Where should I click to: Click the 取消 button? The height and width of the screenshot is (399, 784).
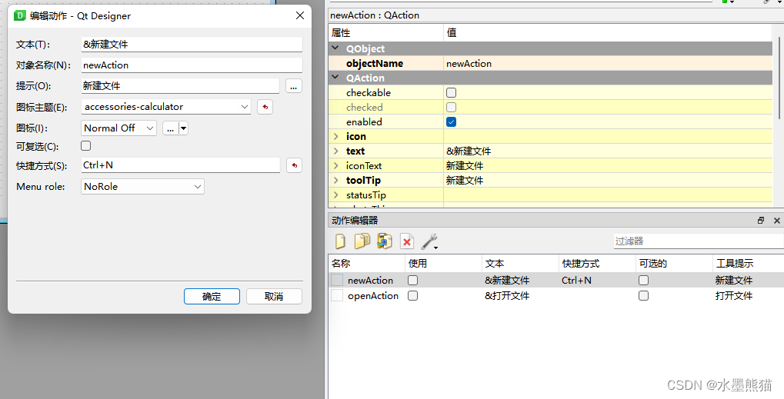click(274, 296)
